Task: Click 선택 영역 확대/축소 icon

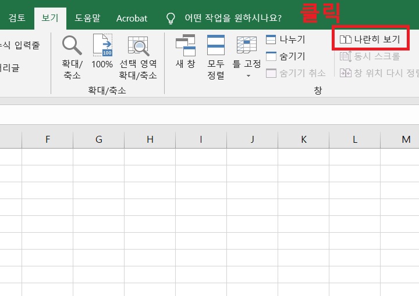Action: tap(138, 46)
